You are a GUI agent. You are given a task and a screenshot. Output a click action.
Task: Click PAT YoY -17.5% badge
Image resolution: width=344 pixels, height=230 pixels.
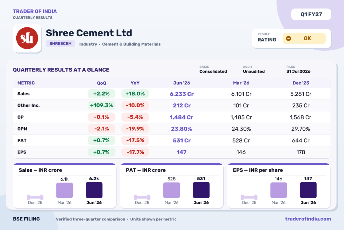point(135,140)
